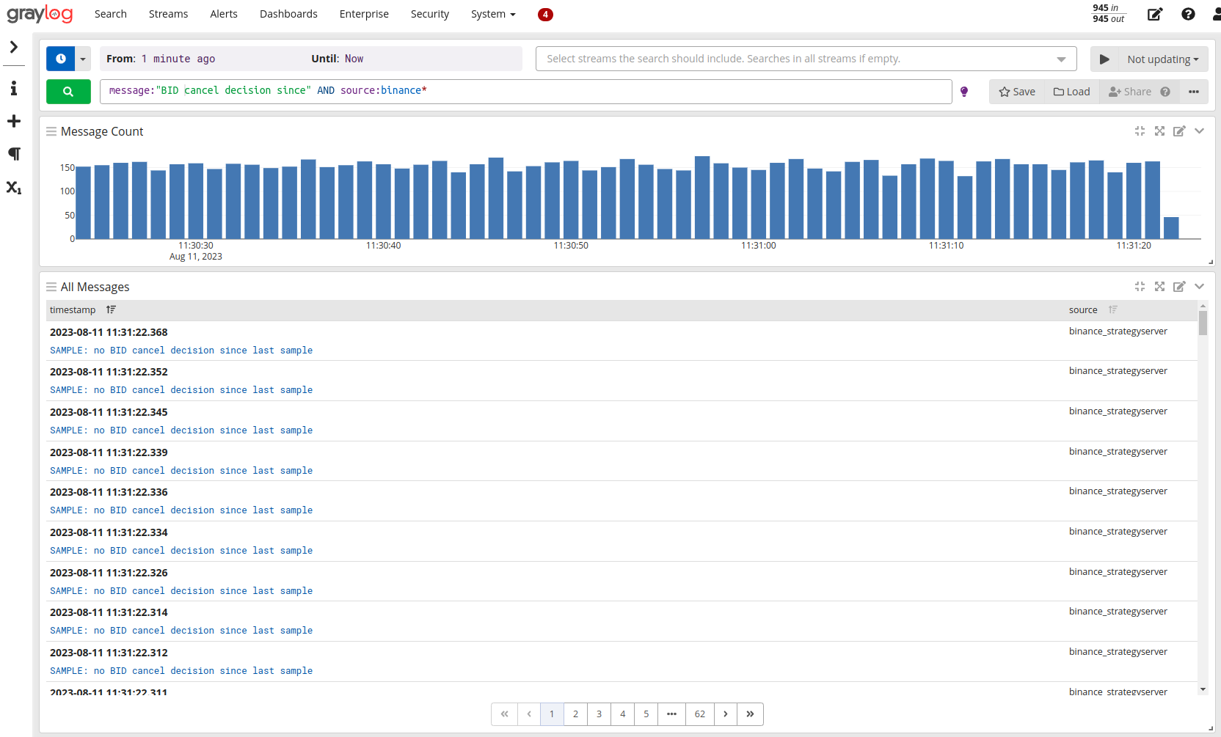
Task: Click the query lightbulb help icon
Action: click(964, 92)
